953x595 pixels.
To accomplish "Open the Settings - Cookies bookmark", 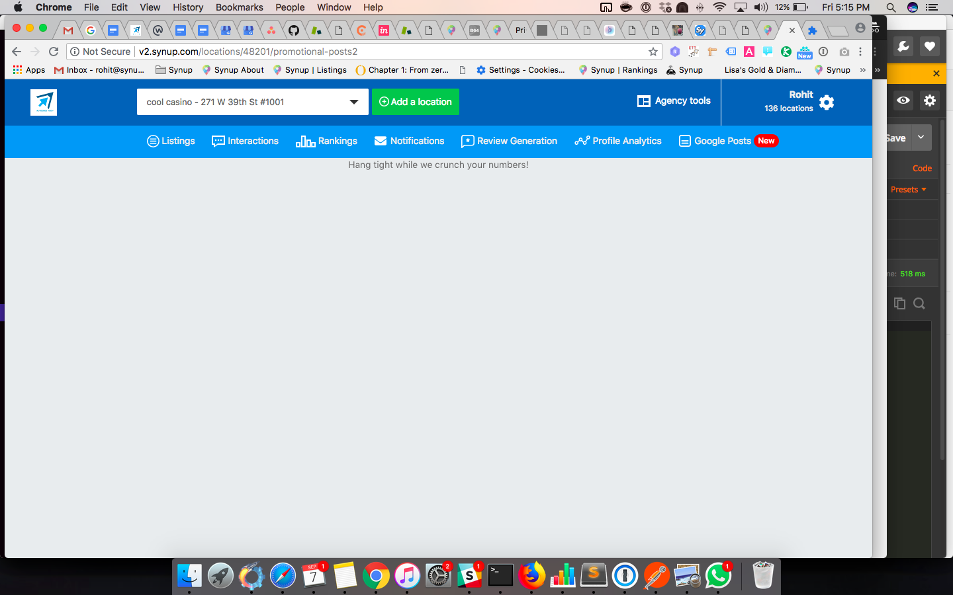I will click(521, 70).
